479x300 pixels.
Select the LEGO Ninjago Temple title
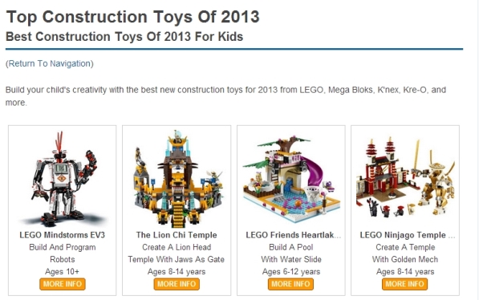408,235
